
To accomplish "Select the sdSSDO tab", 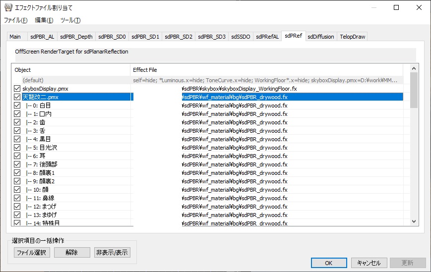I will point(241,37).
